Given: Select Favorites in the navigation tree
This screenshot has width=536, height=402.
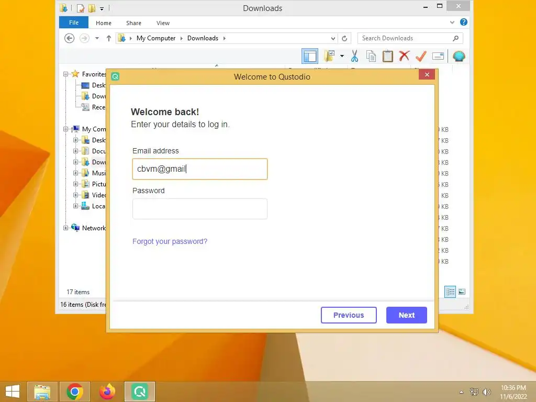Looking at the screenshot, I should pos(94,74).
